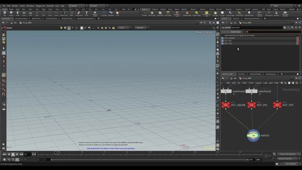Add a Camera from the shelf
The image size is (302, 170).
pos(144,14)
